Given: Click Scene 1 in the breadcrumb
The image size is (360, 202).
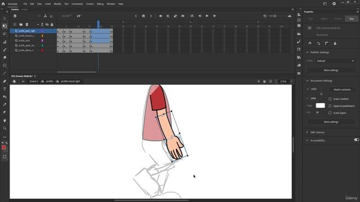Looking at the screenshot, I should [x=34, y=81].
